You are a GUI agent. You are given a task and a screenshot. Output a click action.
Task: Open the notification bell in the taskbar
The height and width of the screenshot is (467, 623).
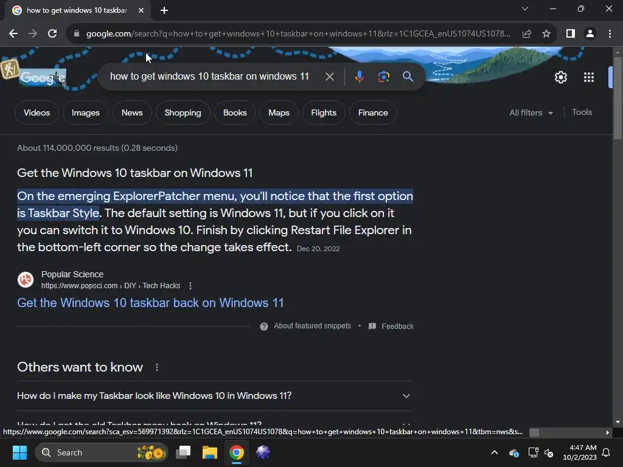point(607,452)
